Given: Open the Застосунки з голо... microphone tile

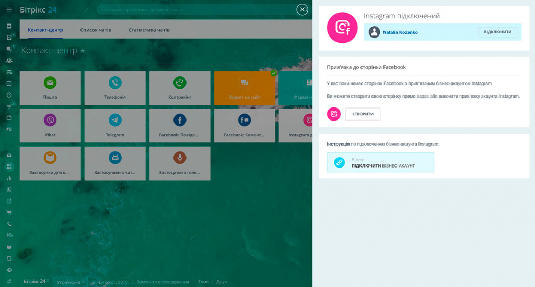Looking at the screenshot, I should (x=180, y=163).
